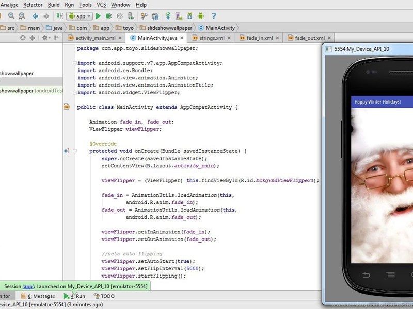
Task: Switch to the activity_main.xml tab
Action: click(x=95, y=38)
